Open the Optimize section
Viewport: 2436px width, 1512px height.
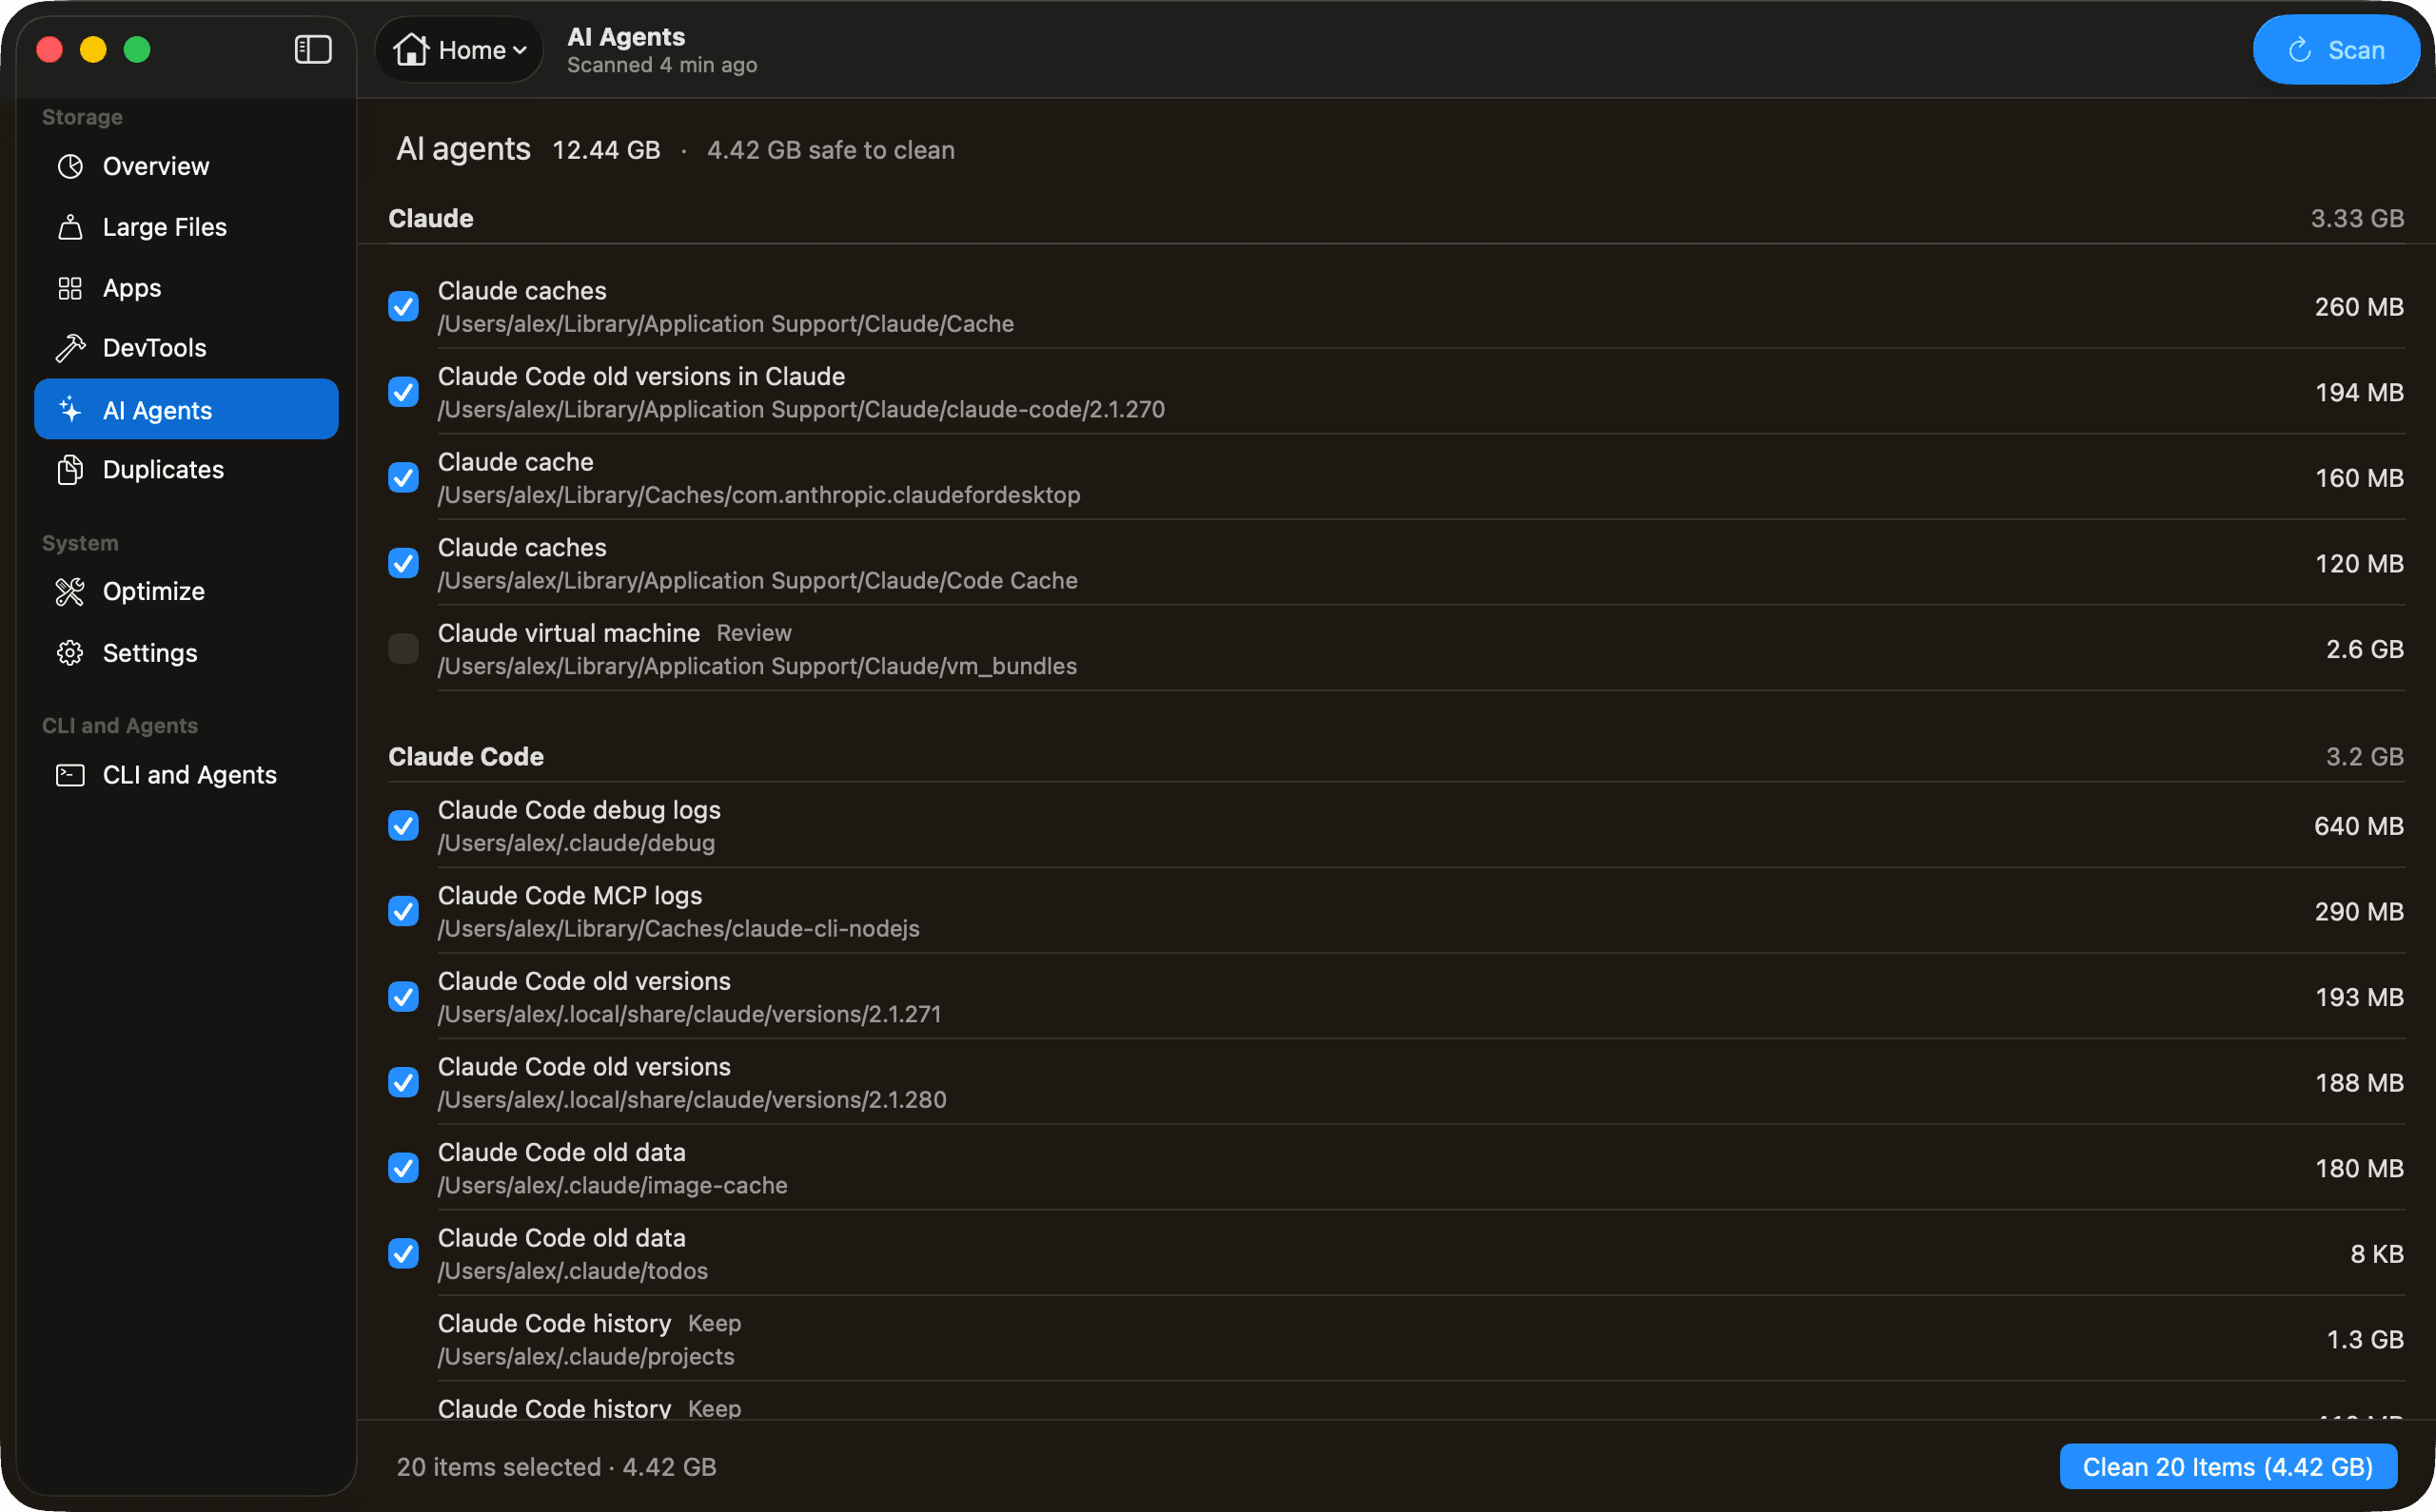point(187,592)
